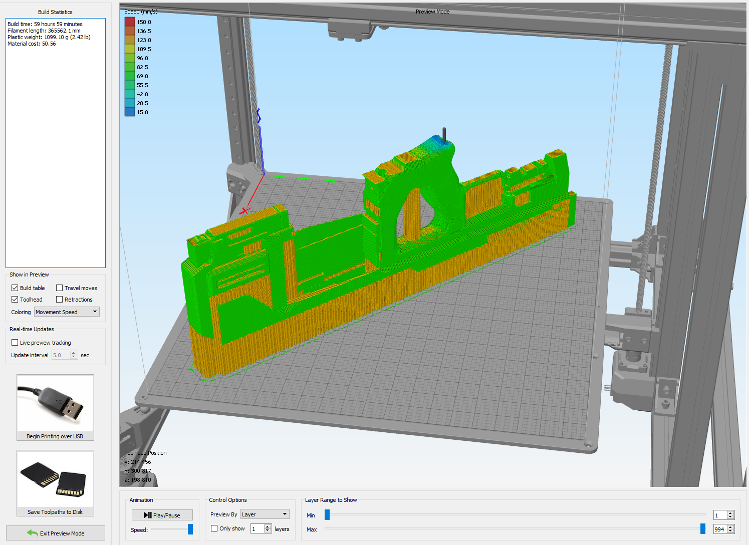
Task: Uncheck the Build table checkbox
Action: coord(15,288)
